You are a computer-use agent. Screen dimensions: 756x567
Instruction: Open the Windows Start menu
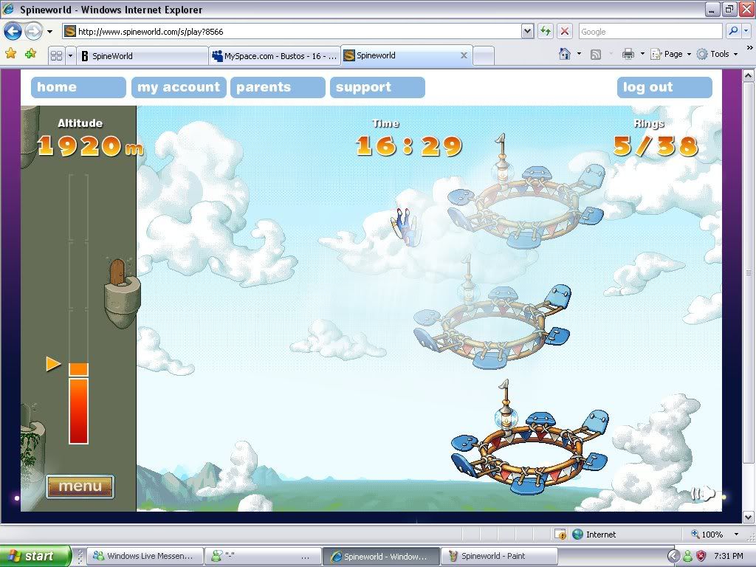click(x=35, y=556)
